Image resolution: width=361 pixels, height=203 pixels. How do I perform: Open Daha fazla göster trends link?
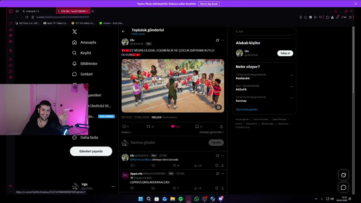click(x=246, y=109)
